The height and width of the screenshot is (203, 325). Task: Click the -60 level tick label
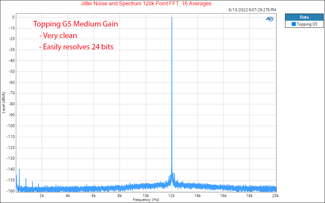click(12, 82)
